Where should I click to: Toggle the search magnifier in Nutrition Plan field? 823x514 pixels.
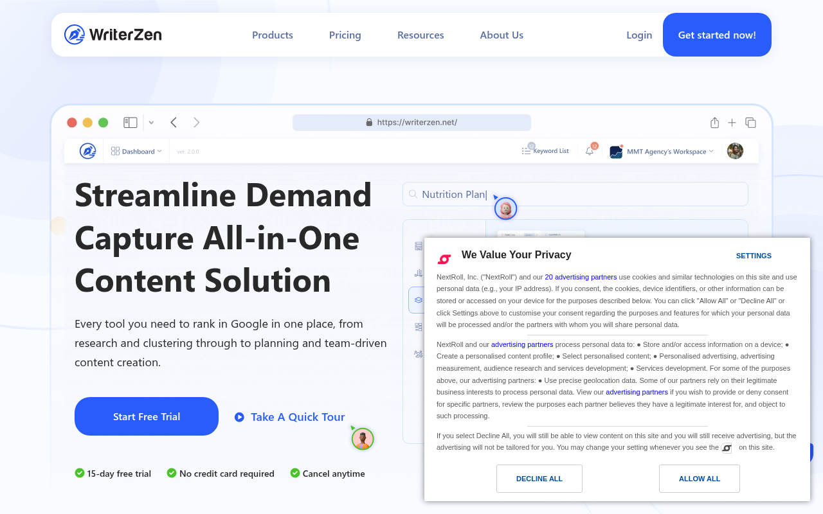pyautogui.click(x=413, y=194)
